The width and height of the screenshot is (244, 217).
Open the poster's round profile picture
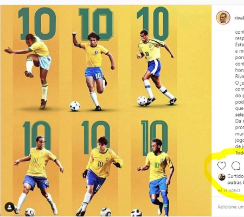pos(223,18)
